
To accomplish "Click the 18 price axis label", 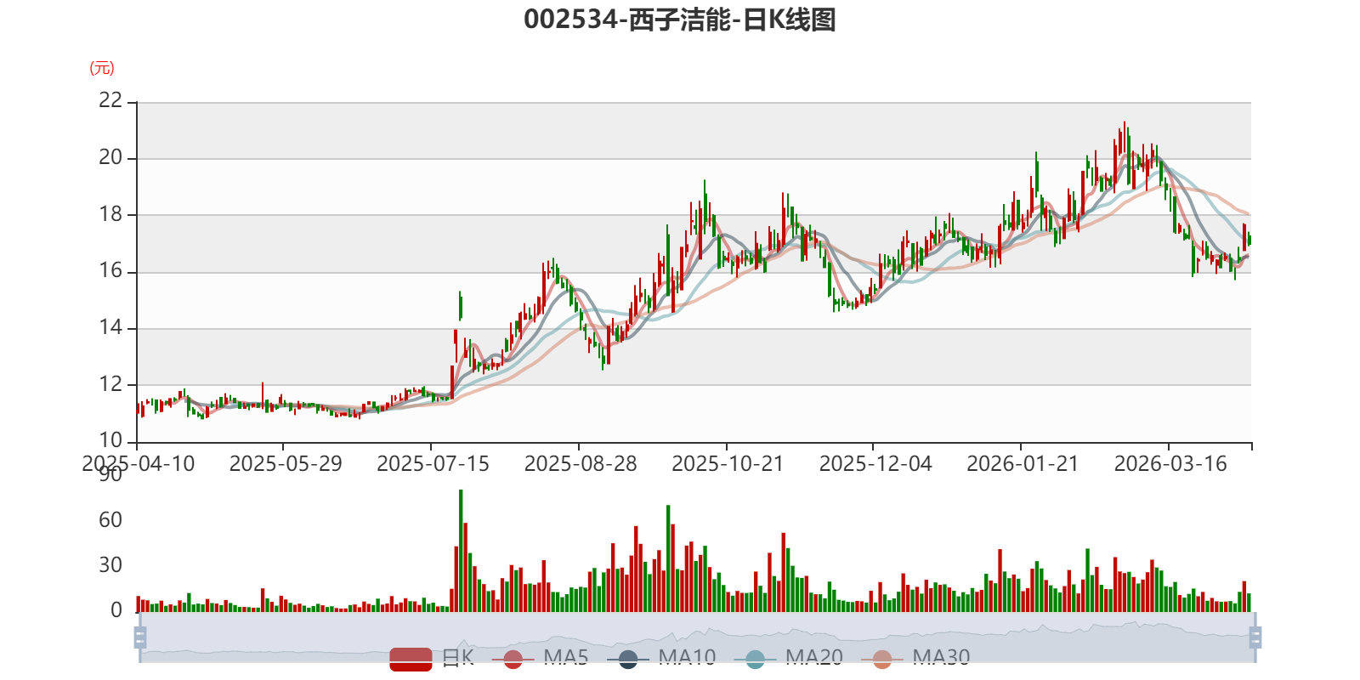I will click(x=110, y=214).
